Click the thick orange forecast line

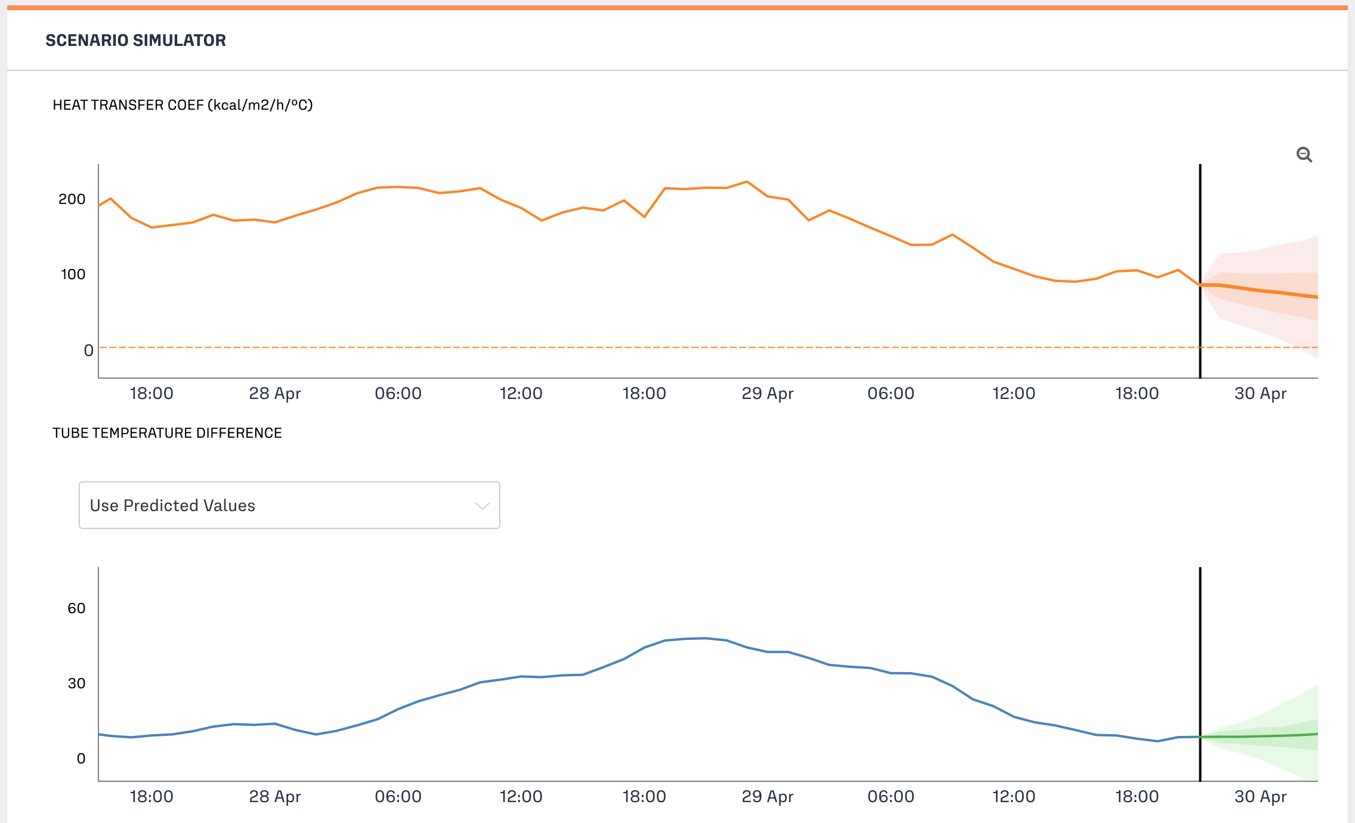point(1258,290)
